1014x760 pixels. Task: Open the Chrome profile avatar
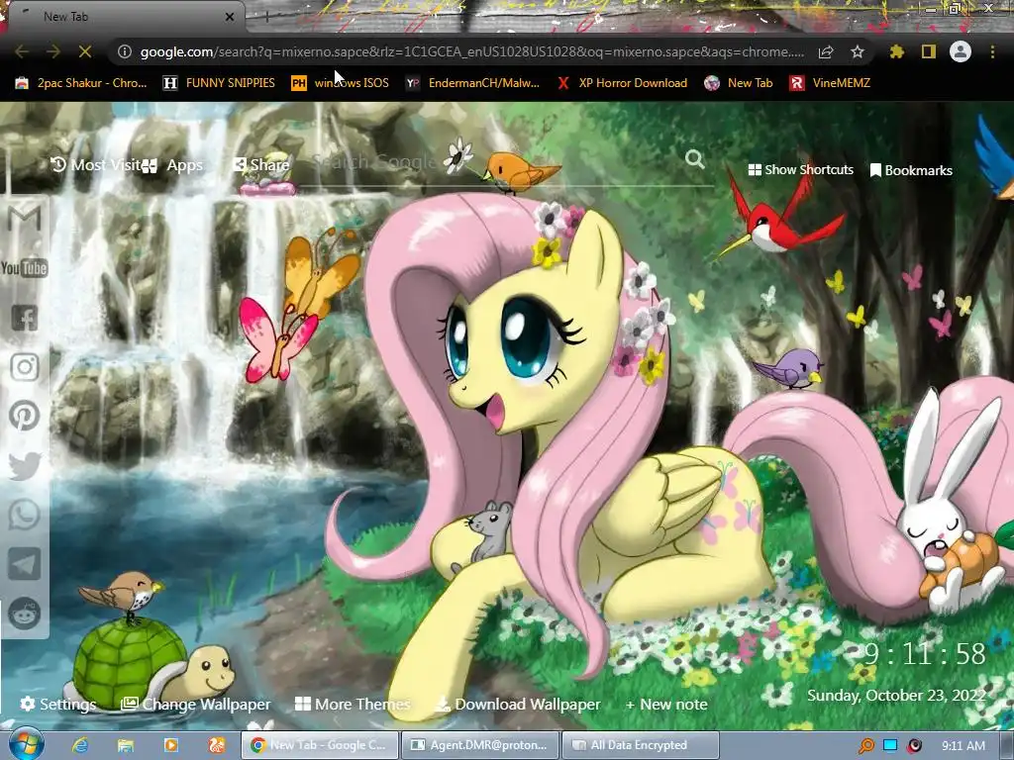tap(961, 51)
